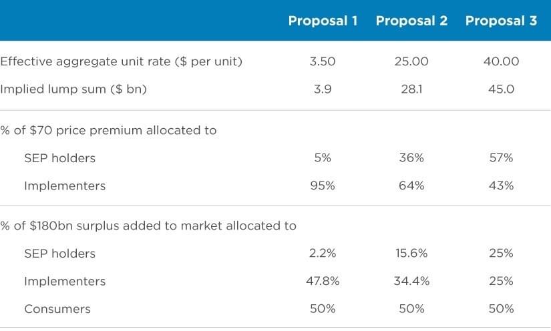
Task: Click the $180bn surplus section heading
Action: tap(148, 226)
